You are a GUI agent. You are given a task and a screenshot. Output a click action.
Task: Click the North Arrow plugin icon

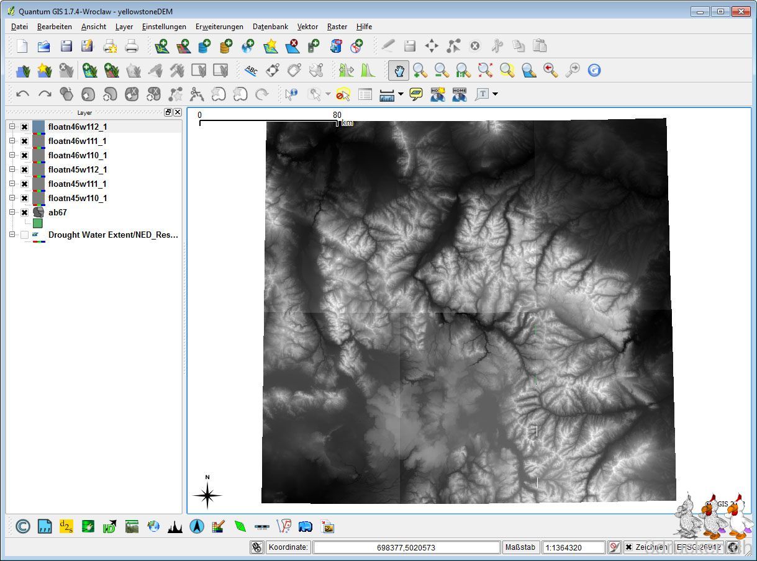pos(197,527)
